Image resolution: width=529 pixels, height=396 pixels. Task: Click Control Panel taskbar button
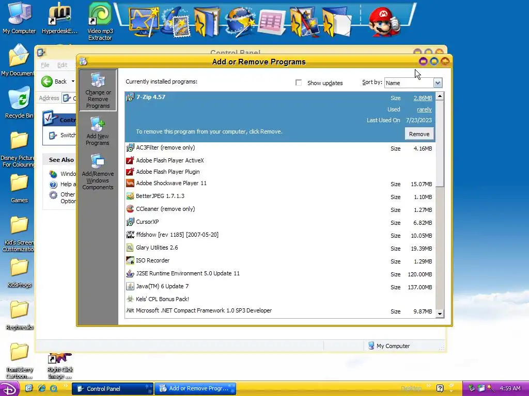click(x=113, y=389)
